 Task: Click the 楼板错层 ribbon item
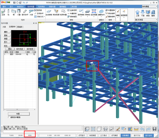tap(72, 17)
